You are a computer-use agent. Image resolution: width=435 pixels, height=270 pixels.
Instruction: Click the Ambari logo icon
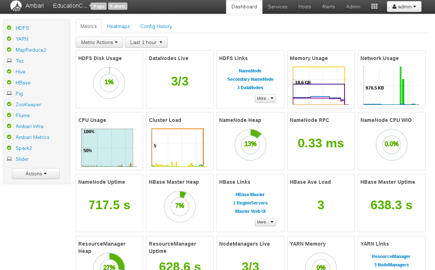[x=16, y=6]
